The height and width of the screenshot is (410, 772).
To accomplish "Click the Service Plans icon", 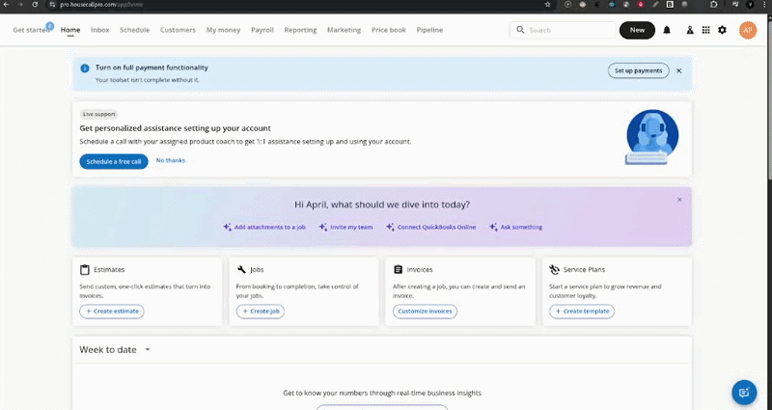I will click(554, 270).
